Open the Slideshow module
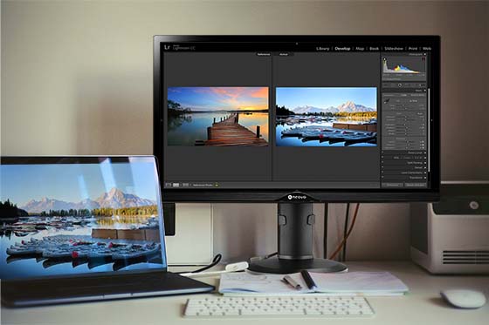 click(394, 49)
